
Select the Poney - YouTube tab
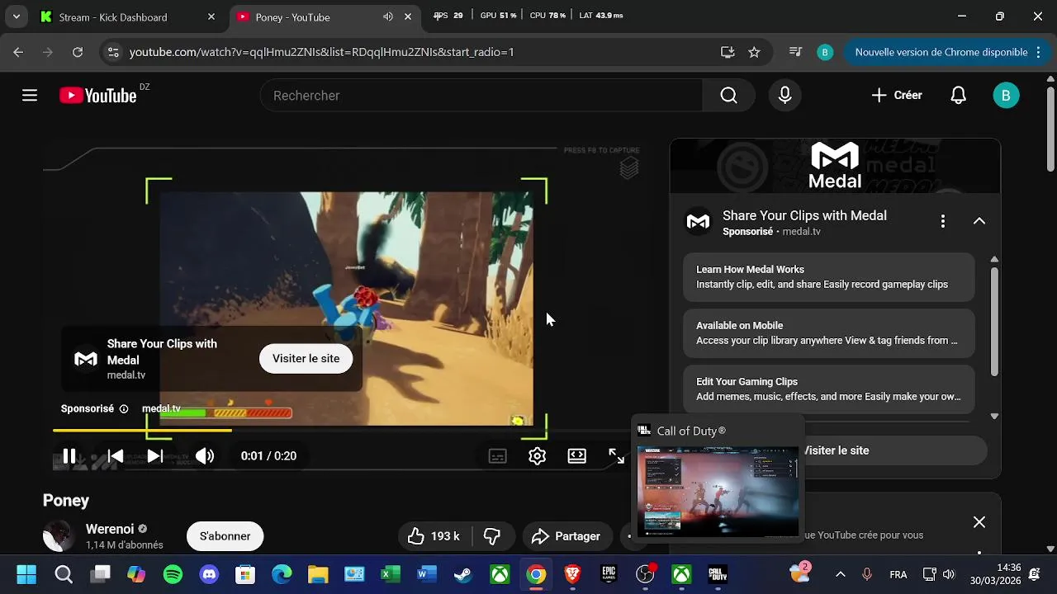pos(312,16)
